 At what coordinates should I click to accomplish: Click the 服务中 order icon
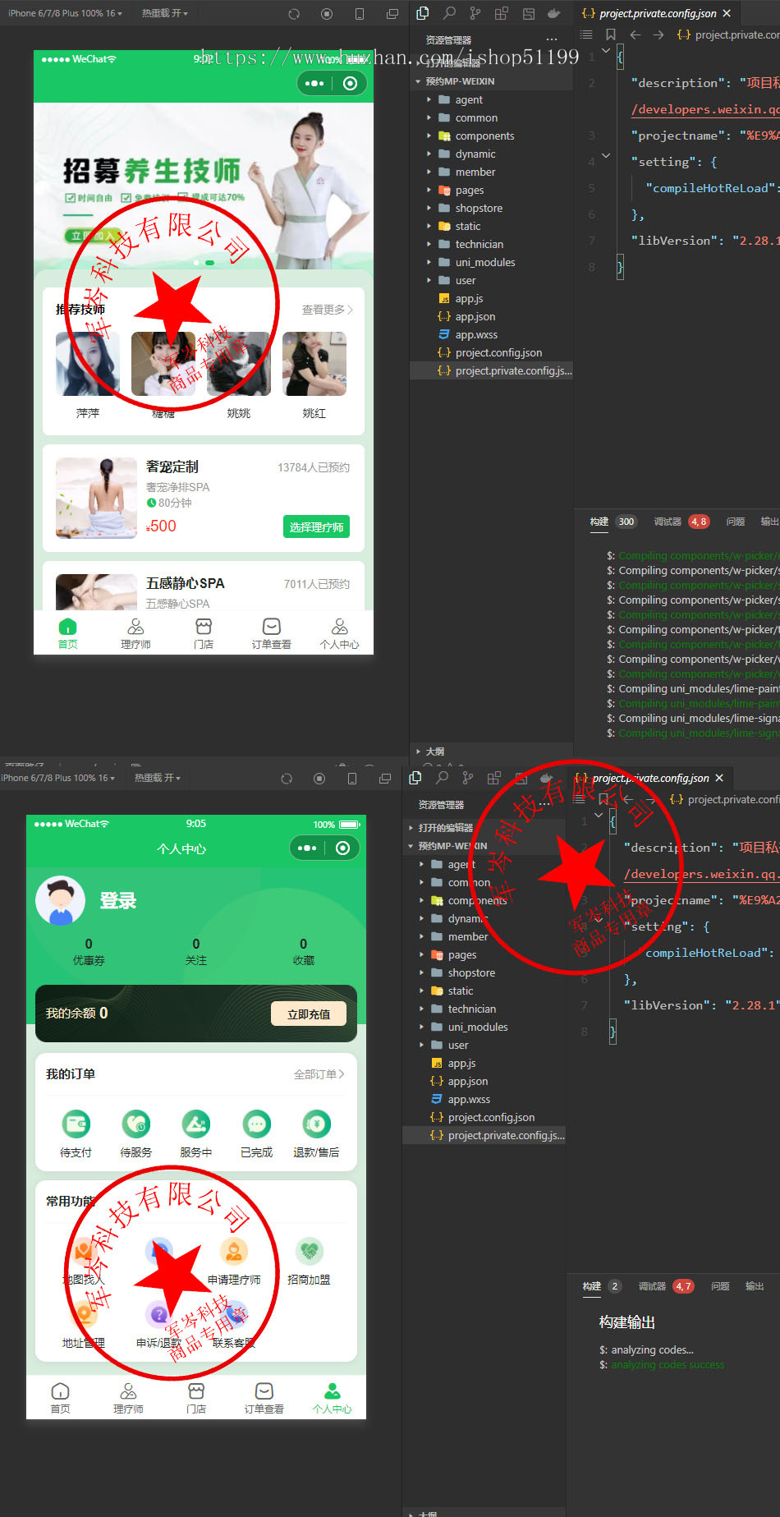[195, 1123]
